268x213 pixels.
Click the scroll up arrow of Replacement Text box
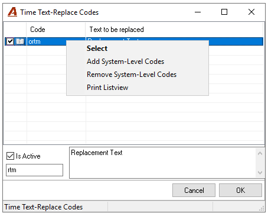(260, 153)
